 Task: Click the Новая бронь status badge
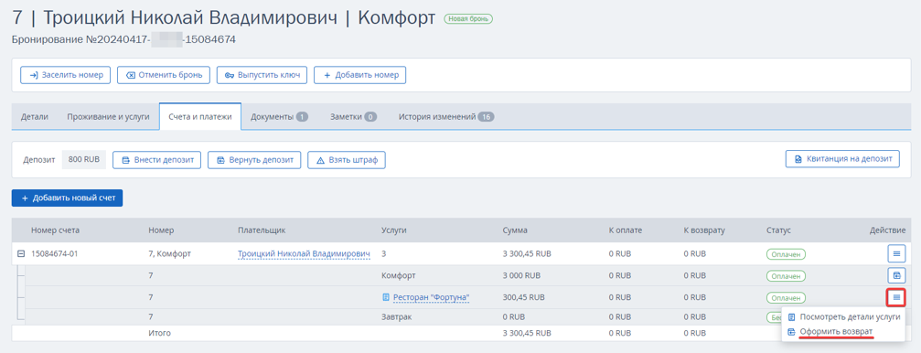pyautogui.click(x=468, y=19)
